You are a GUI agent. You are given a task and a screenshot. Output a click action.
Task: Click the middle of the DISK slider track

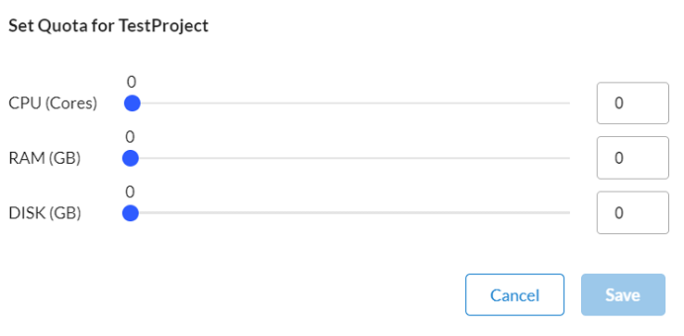350,213
